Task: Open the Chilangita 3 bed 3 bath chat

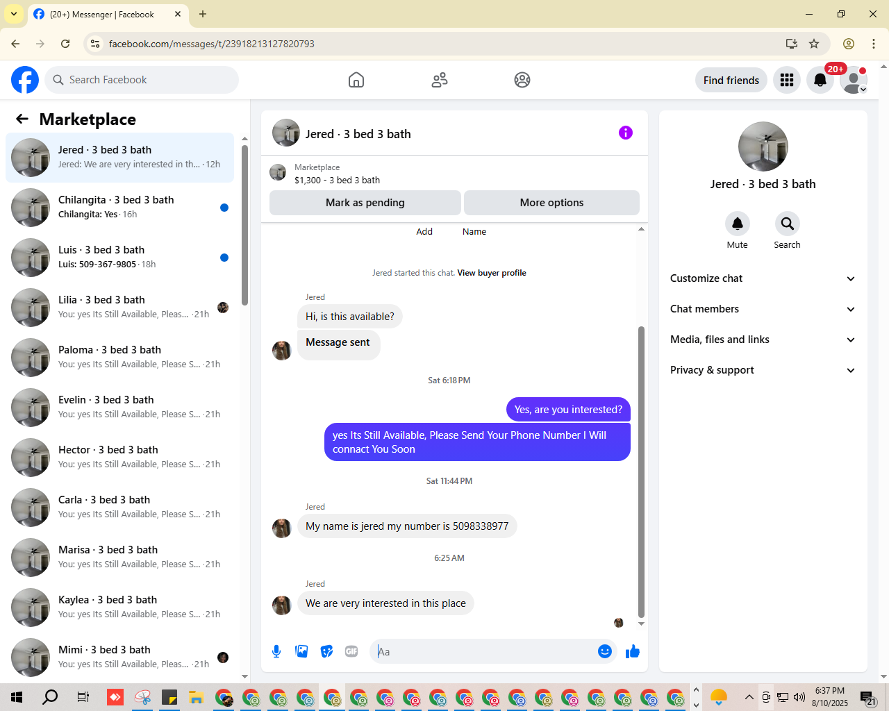Action: click(119, 208)
